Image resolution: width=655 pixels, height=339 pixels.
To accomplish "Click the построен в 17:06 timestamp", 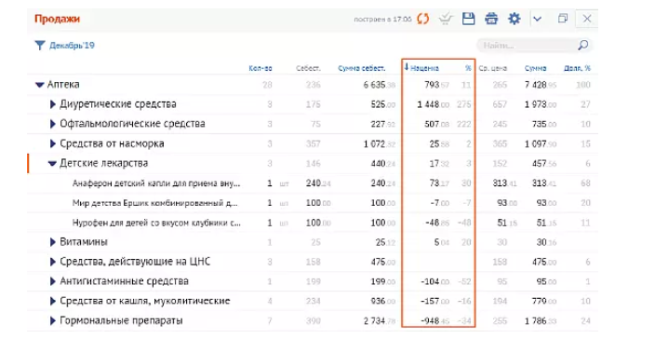I will pyautogui.click(x=382, y=20).
